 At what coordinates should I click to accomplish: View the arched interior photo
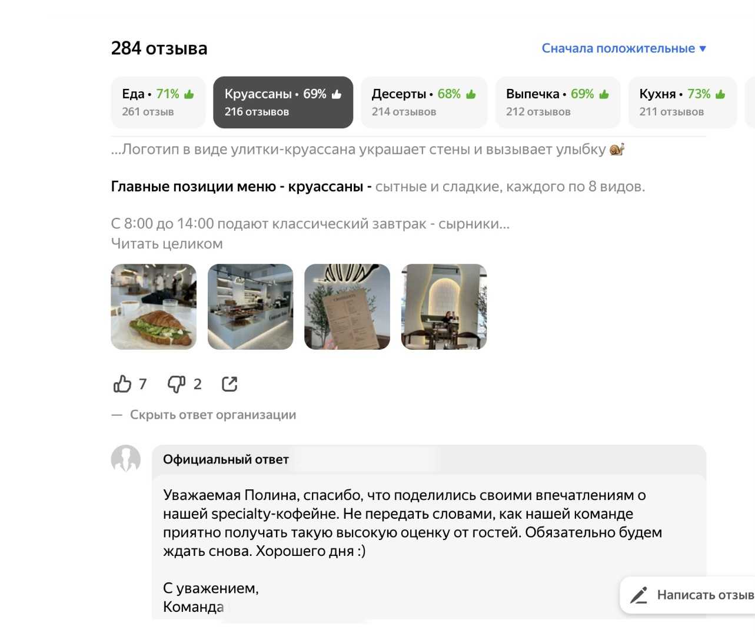pyautogui.click(x=444, y=307)
